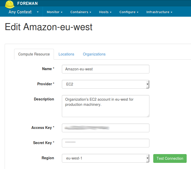This screenshot has width=191, height=169.
Task: Expand the Region eu-west-1 dropdown
Action: coord(106,158)
